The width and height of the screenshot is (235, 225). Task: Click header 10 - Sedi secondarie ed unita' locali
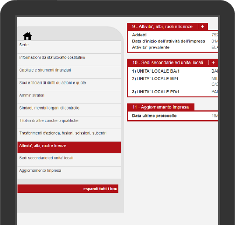tap(168, 62)
